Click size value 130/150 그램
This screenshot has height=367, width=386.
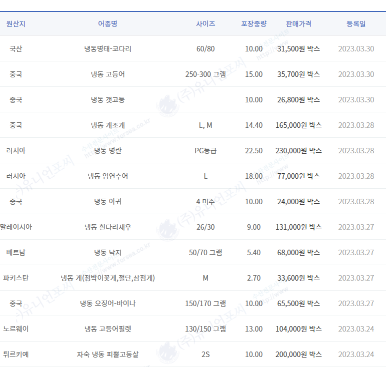click(205, 329)
